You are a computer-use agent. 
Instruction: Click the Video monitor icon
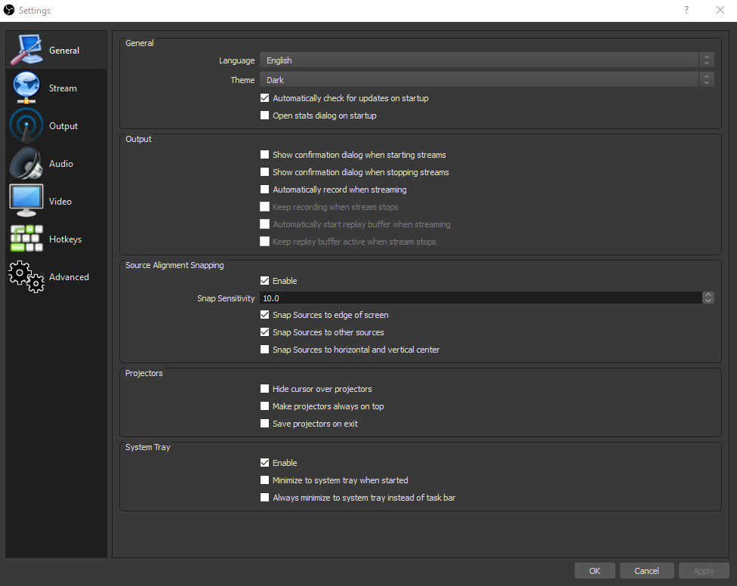pos(26,201)
